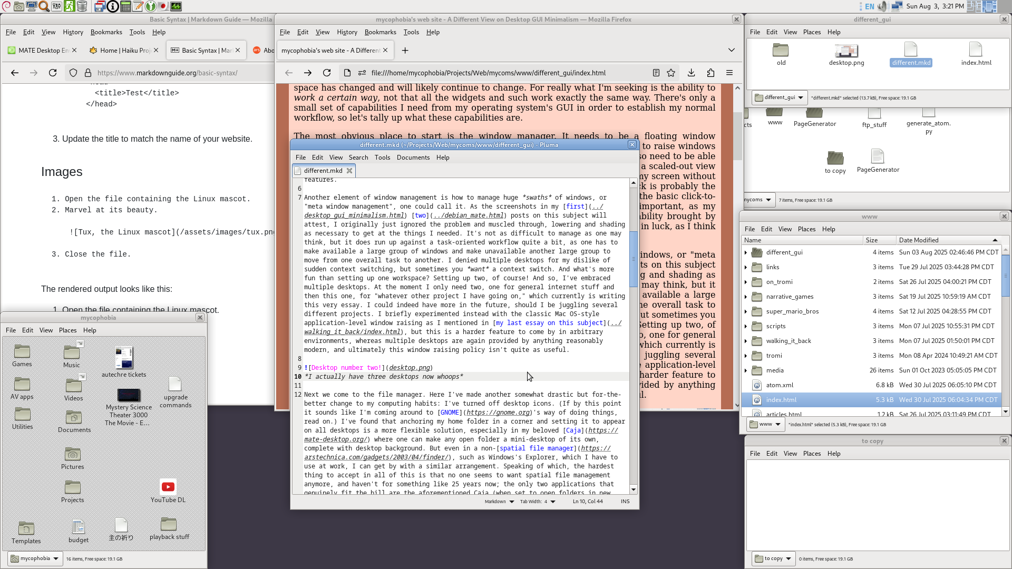Open the Firefox hamburger application menu
1012x569 pixels.
point(729,73)
